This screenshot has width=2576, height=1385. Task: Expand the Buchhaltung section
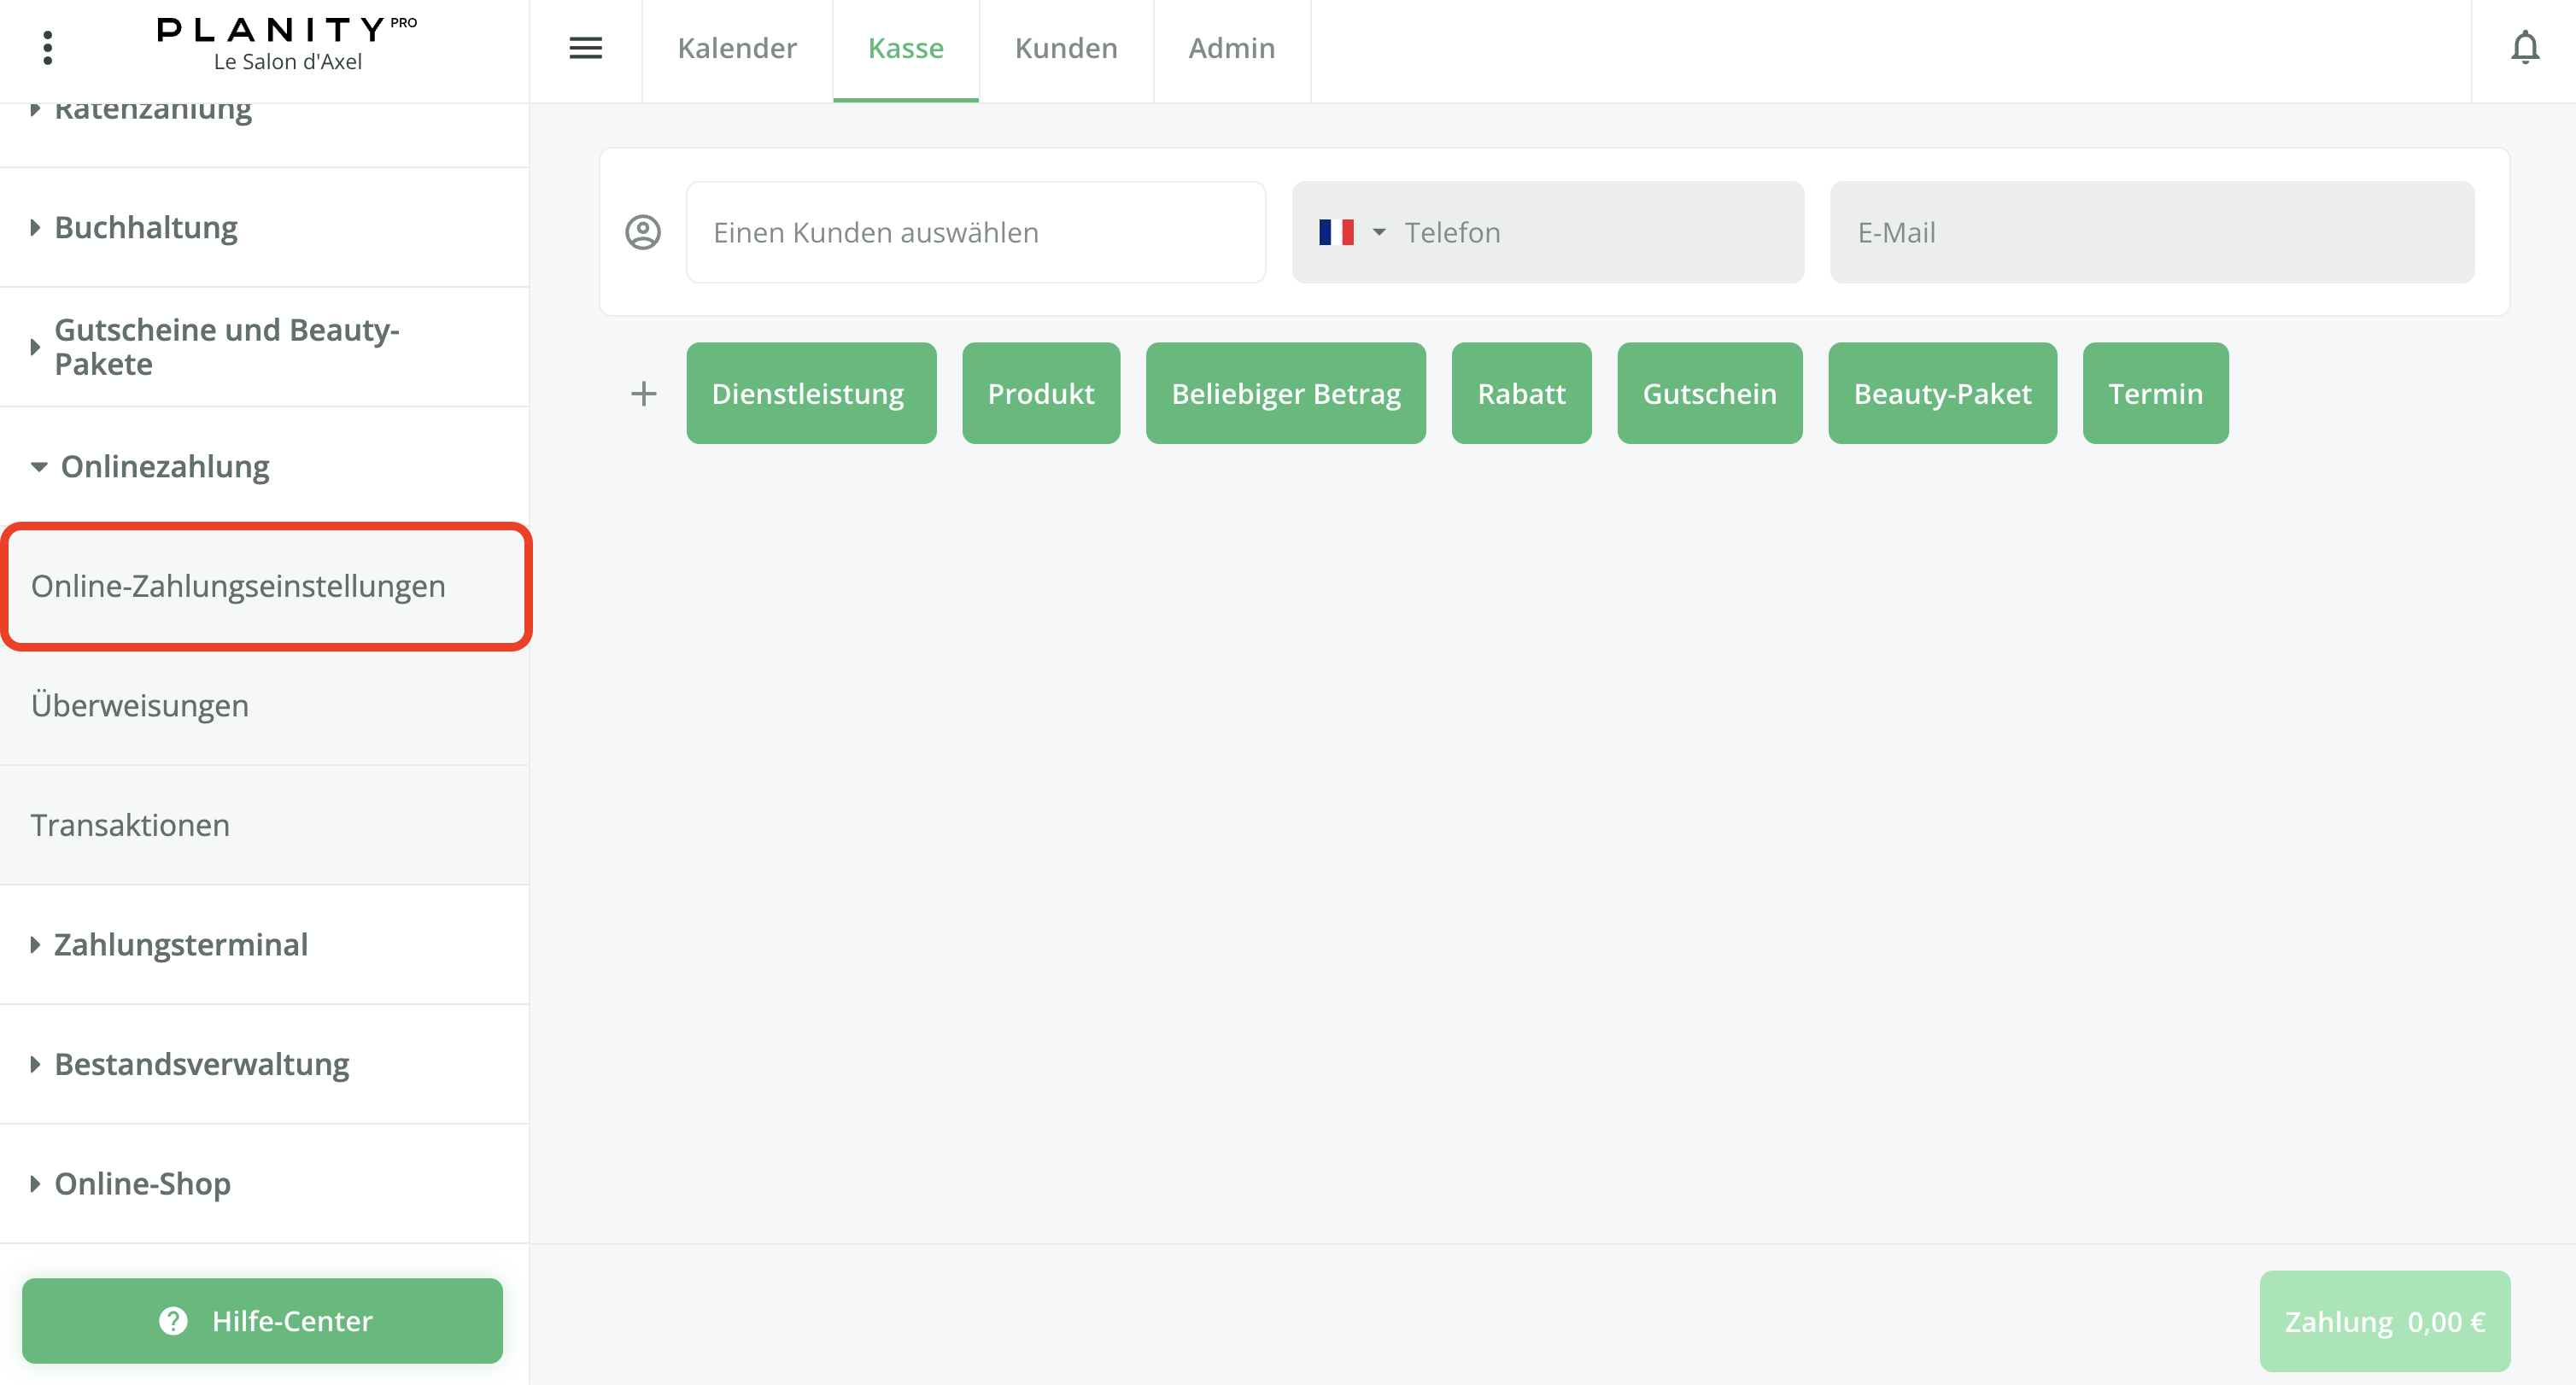click(145, 228)
